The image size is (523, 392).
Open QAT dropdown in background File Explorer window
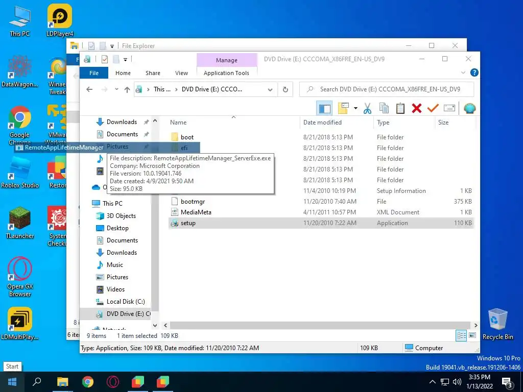112,46
